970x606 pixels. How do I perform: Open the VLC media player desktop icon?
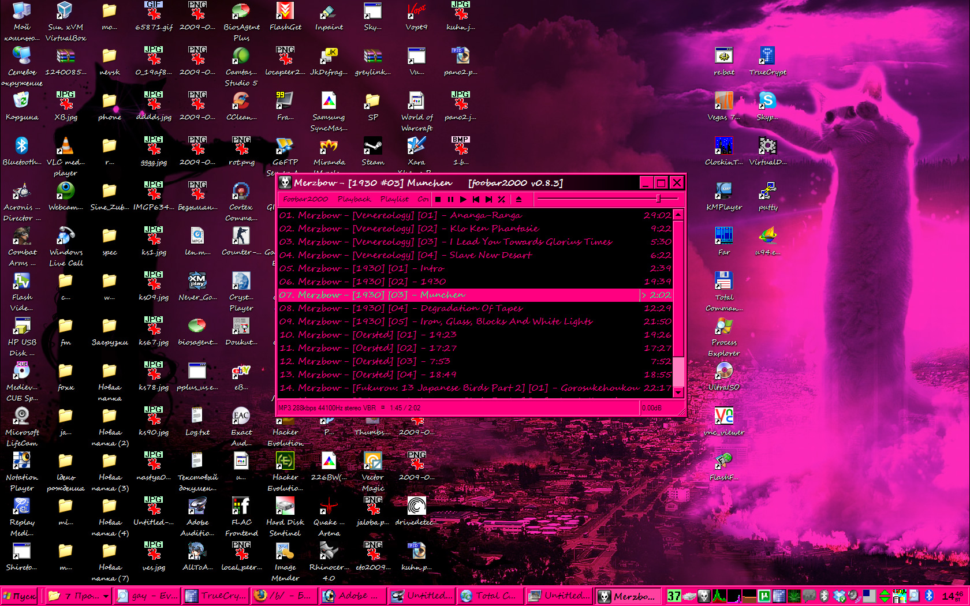pos(65,156)
